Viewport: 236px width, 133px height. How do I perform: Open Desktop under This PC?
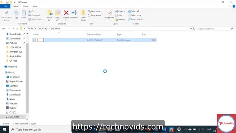point(14,86)
